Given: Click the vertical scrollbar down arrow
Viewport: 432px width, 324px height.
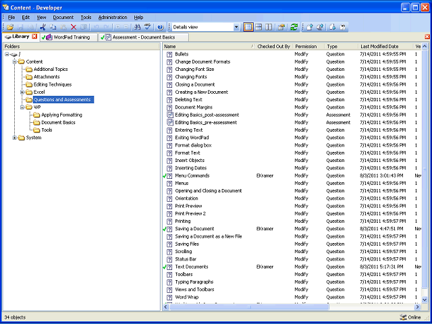Looking at the screenshot, I should pos(425,299).
